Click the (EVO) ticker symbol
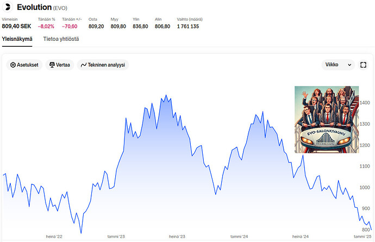This screenshot has height=242, width=375. 61,8
